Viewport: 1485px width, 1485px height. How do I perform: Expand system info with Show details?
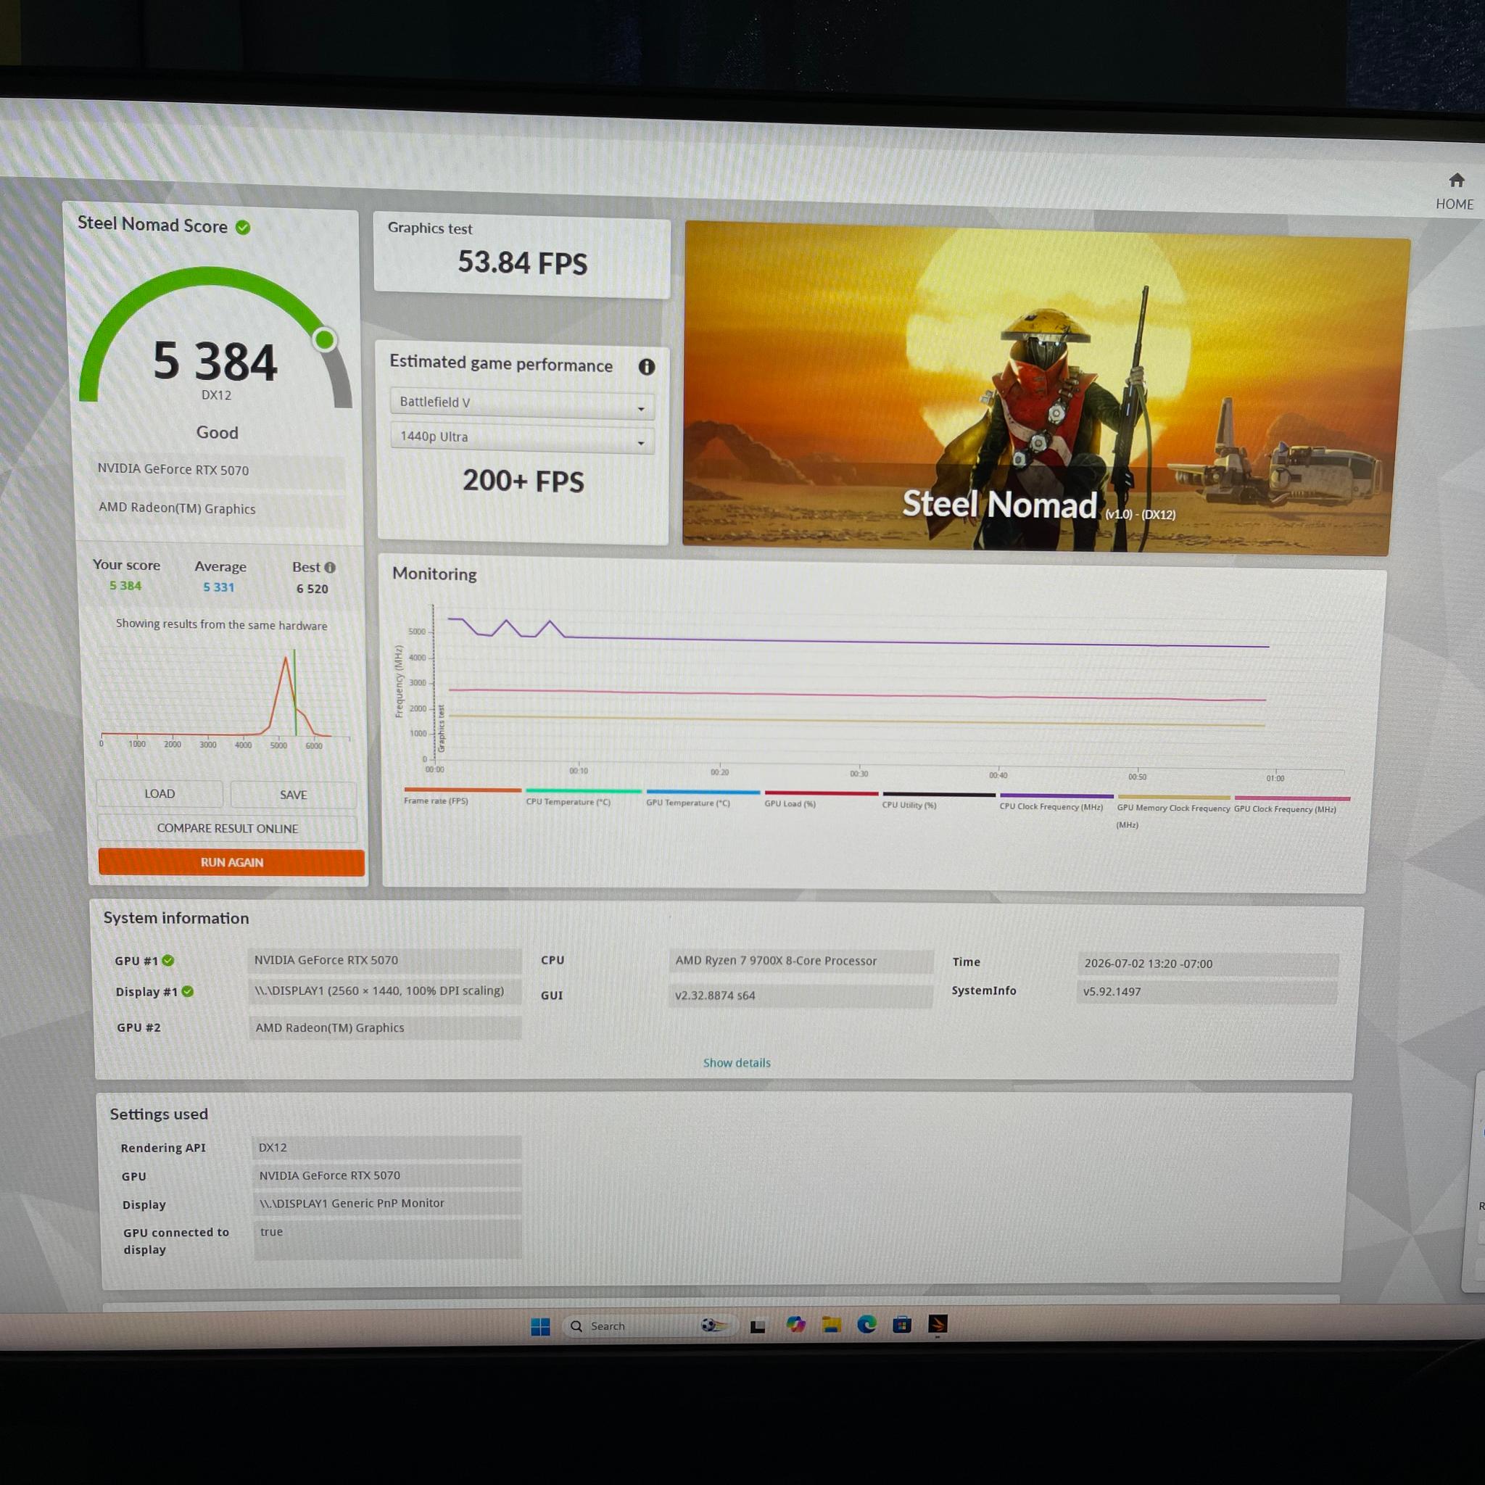[737, 1062]
